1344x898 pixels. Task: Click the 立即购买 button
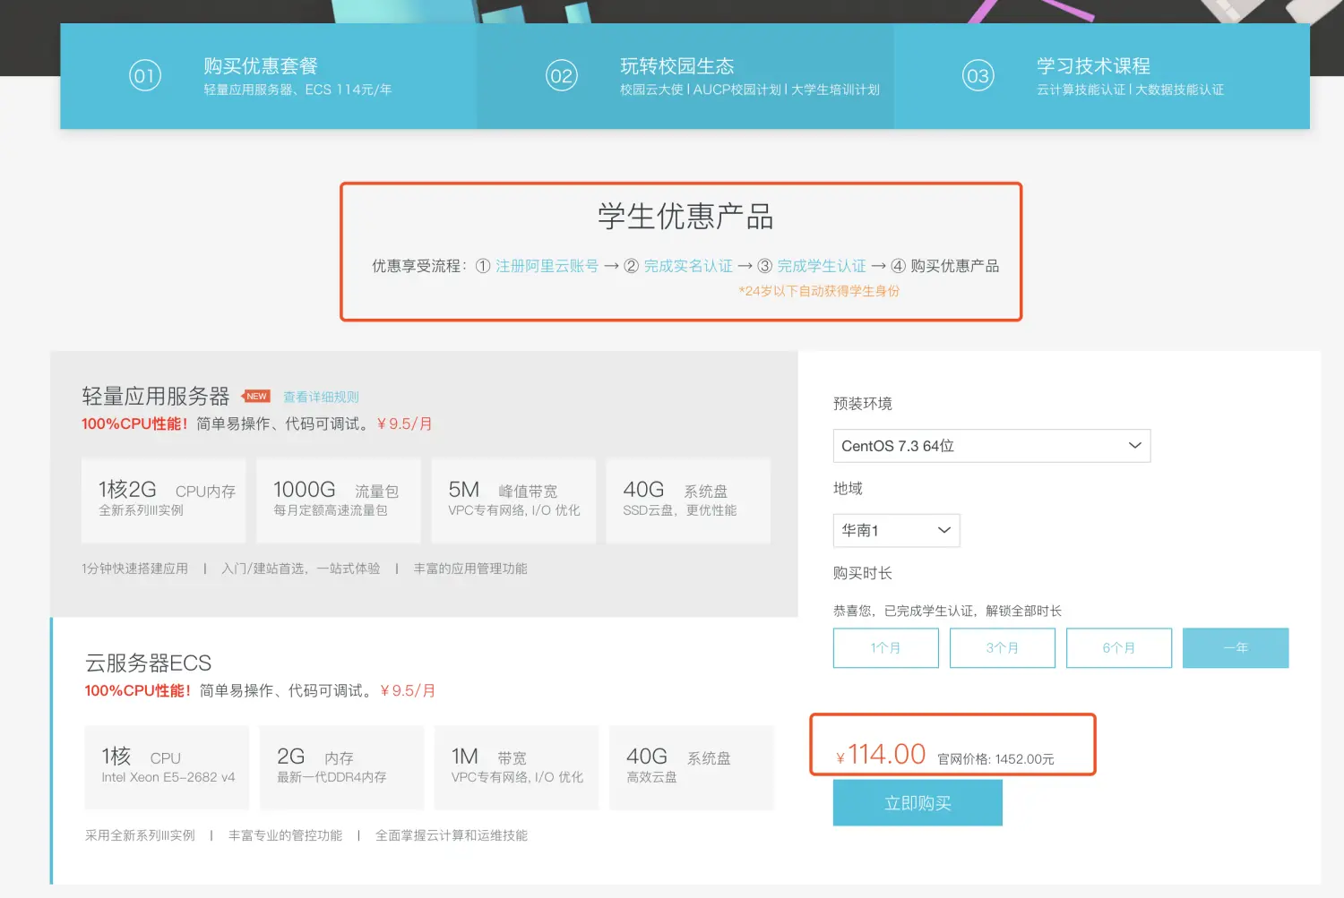[918, 803]
